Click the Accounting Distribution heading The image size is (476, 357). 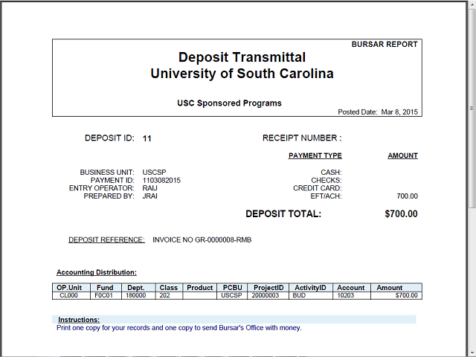[97, 272]
